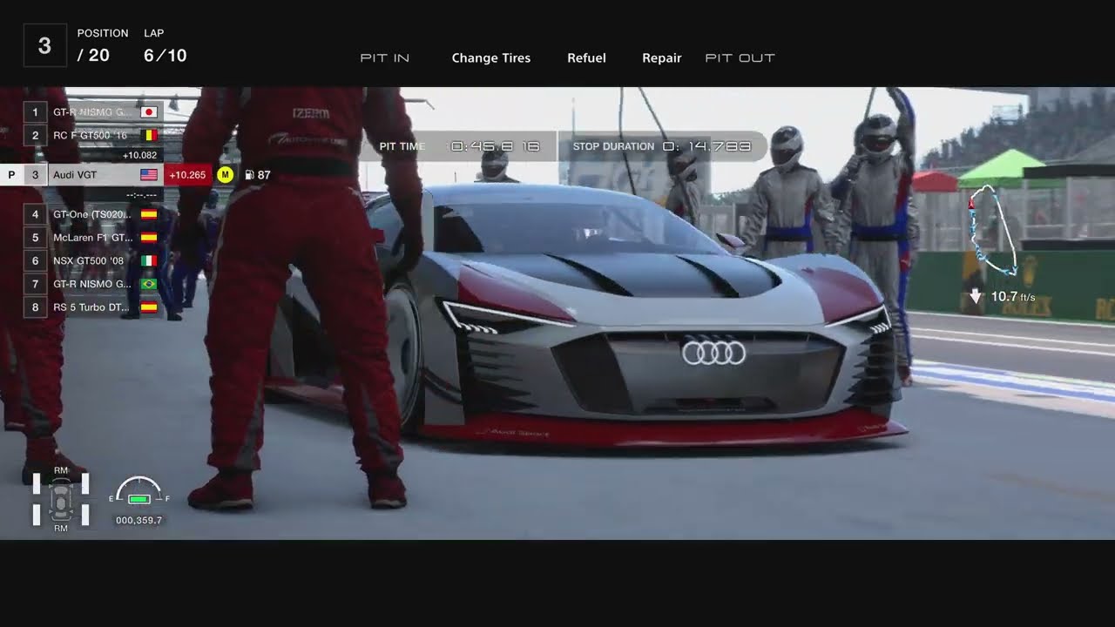Click the PIT TIME readout
1115x627 pixels.
(458, 146)
